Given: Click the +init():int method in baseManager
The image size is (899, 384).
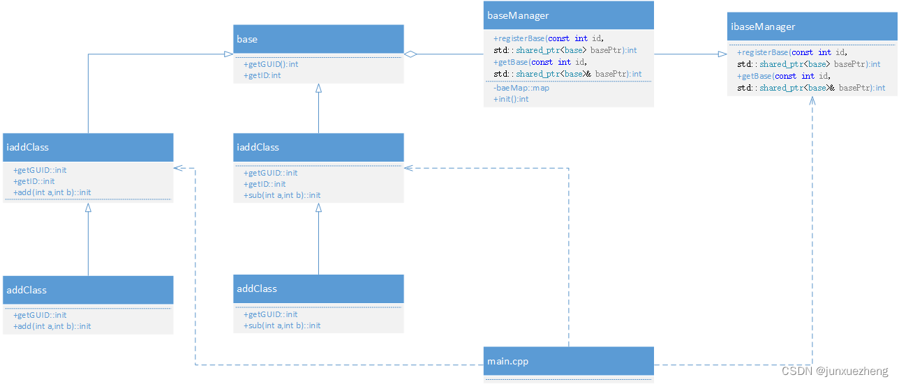Looking at the screenshot, I should coord(511,100).
